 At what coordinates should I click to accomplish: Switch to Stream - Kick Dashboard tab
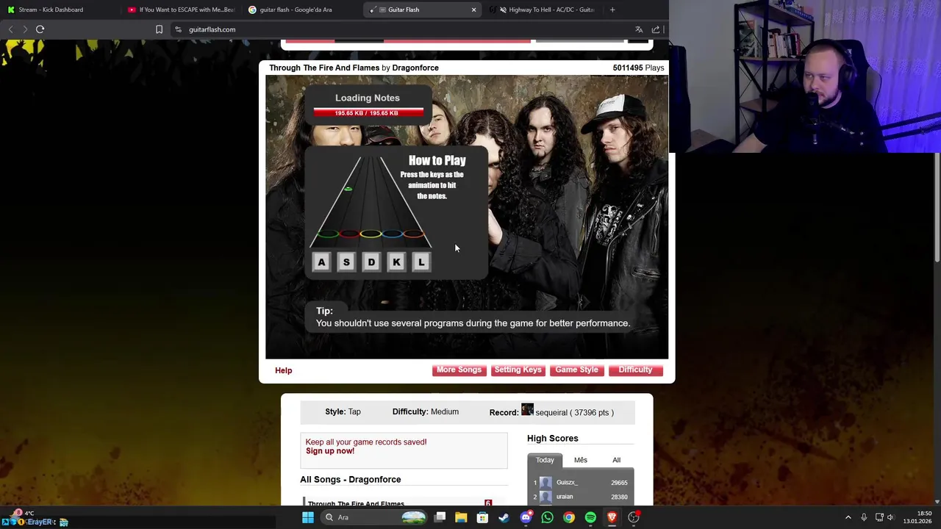click(x=59, y=10)
